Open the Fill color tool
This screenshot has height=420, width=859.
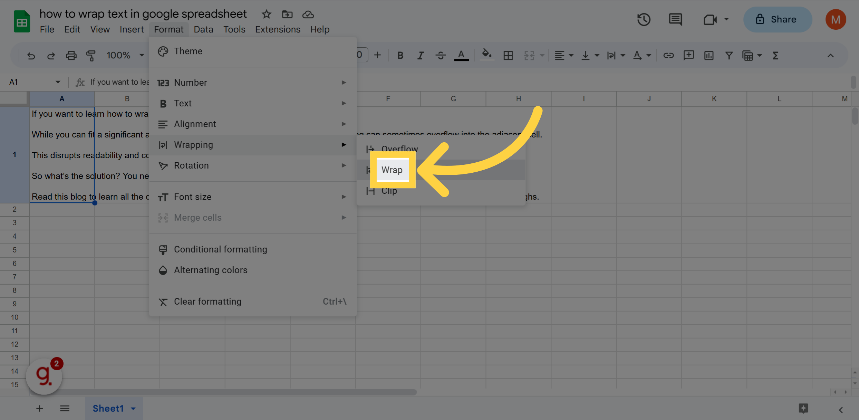tap(487, 55)
